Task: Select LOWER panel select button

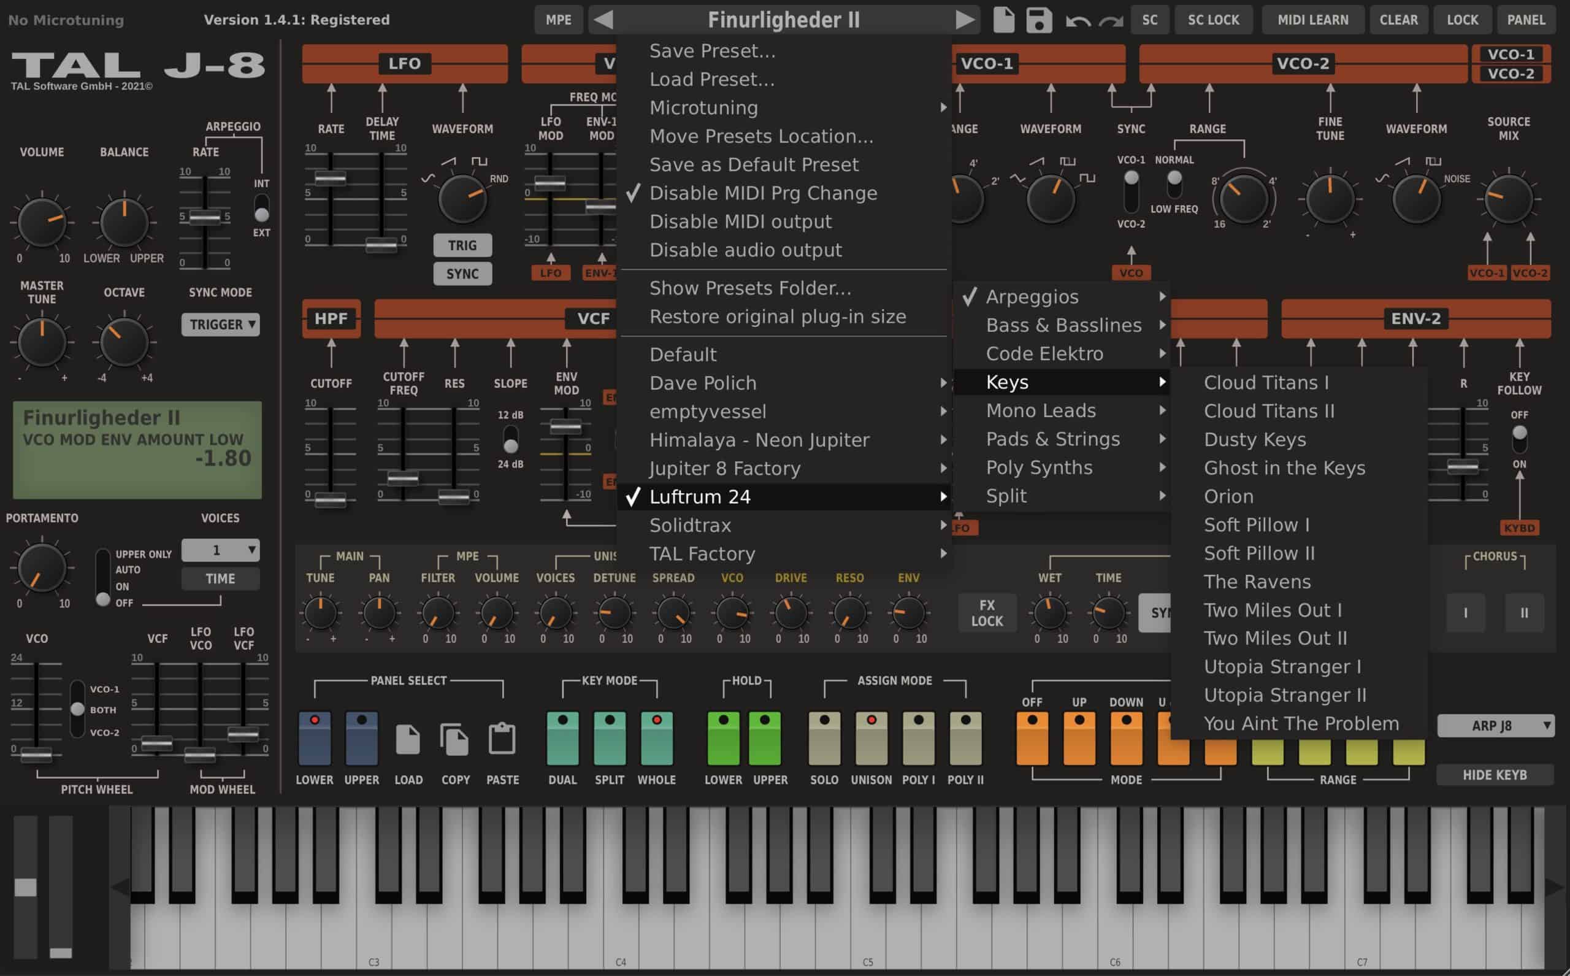Action: tap(314, 738)
